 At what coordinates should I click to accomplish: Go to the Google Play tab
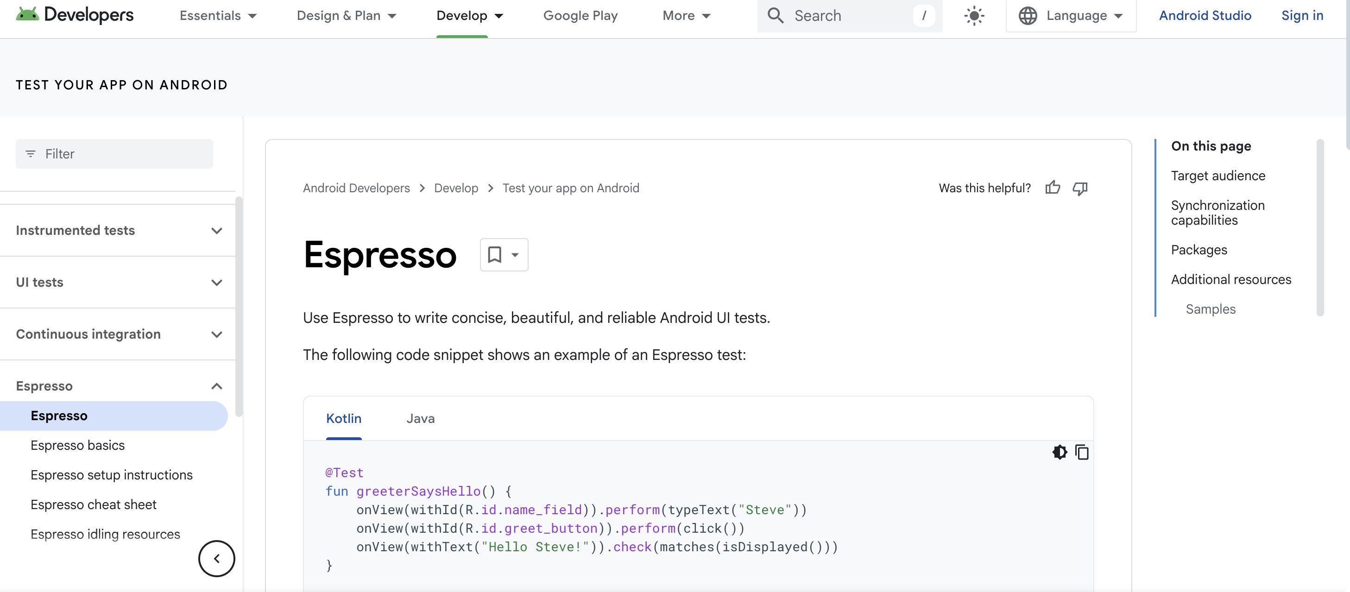click(x=580, y=16)
